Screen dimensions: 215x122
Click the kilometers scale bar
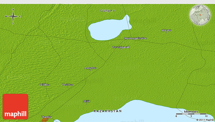click(x=191, y=114)
